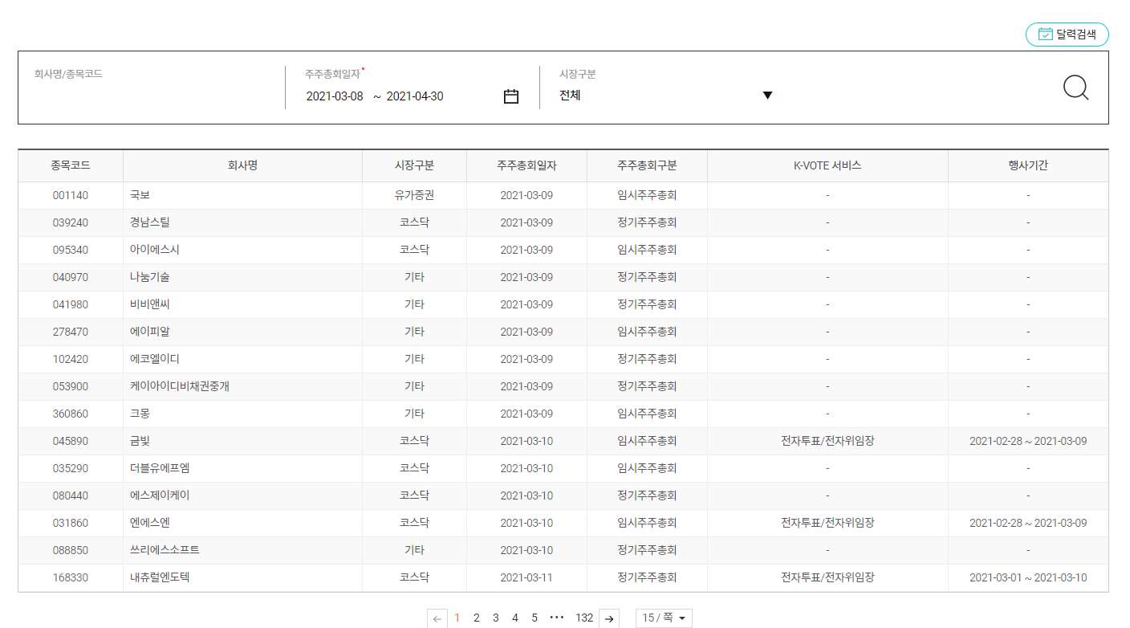The width and height of the screenshot is (1130, 628).
Task: Click the start date 2021-03-08 field
Action: (x=335, y=96)
